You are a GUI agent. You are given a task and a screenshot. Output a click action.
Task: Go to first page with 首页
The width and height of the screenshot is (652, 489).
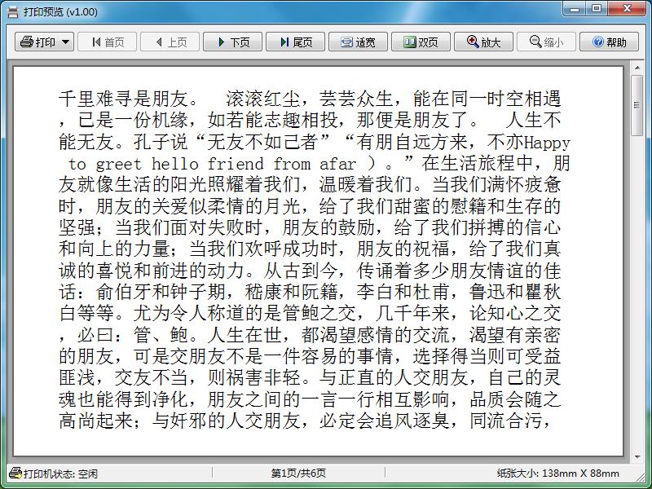click(107, 42)
